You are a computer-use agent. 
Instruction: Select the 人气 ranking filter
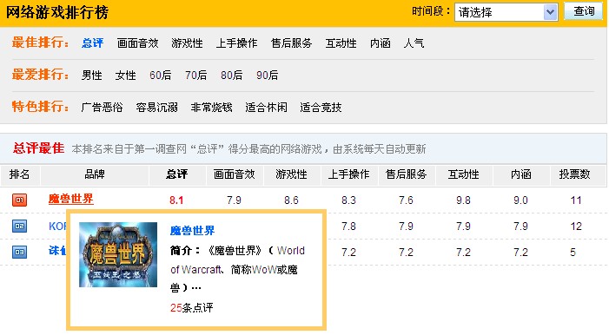414,43
